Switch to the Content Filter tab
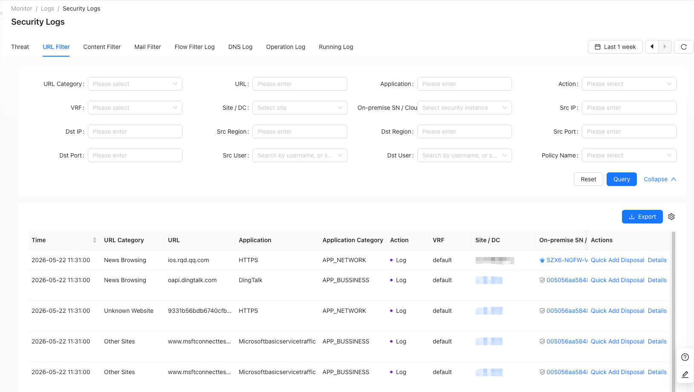The image size is (694, 392). click(102, 47)
